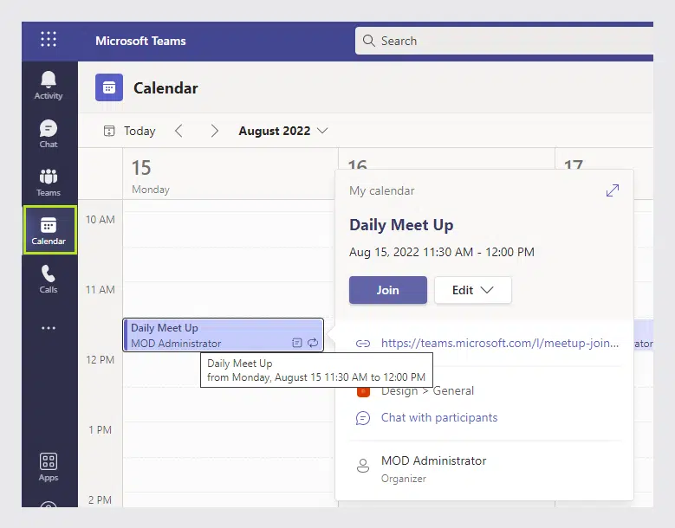This screenshot has height=528, width=675.
Task: Click the Calendar header app icon
Action: click(109, 87)
